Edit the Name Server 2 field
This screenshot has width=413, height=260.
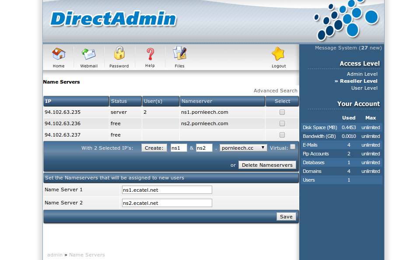pyautogui.click(x=167, y=203)
